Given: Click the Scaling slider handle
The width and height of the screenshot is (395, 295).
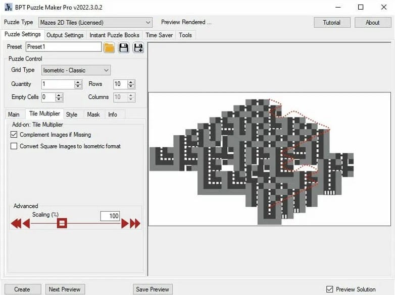Looking at the screenshot, I should (62, 223).
